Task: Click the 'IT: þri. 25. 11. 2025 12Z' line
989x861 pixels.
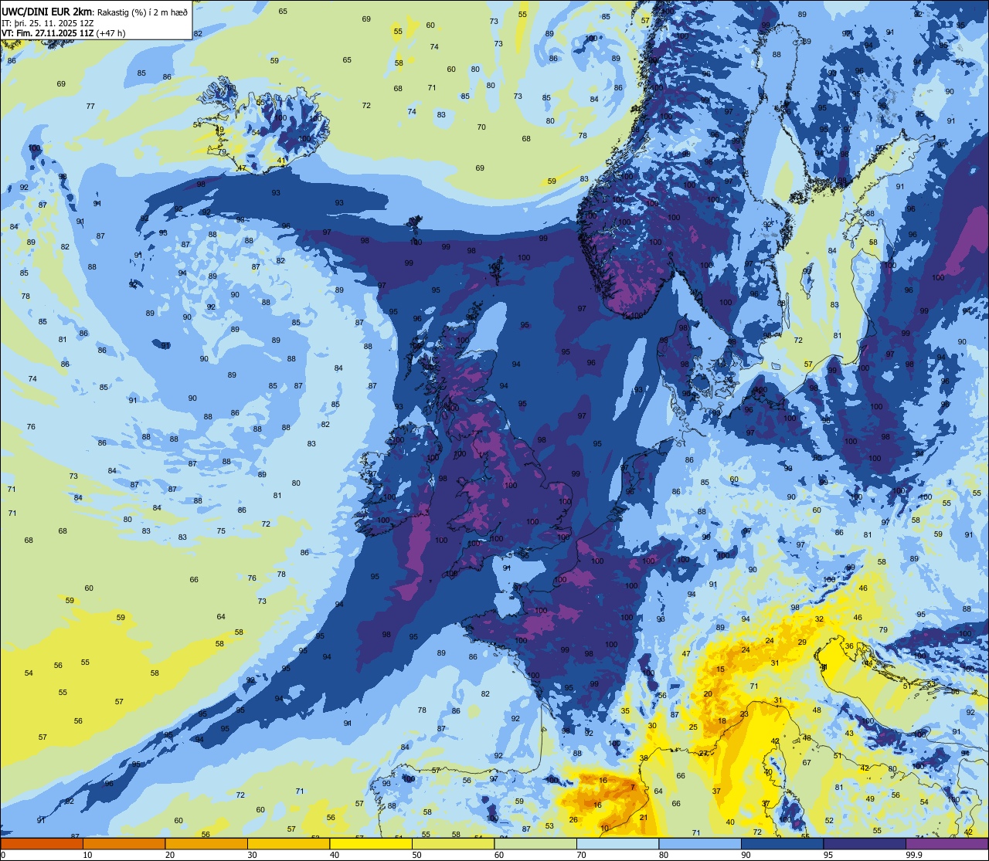Action: click(46, 22)
